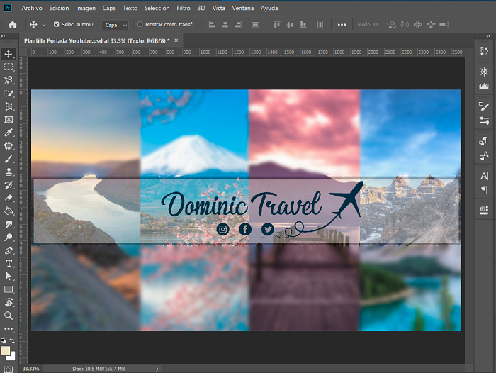Open the Selección menu
496x373 pixels.
[157, 8]
